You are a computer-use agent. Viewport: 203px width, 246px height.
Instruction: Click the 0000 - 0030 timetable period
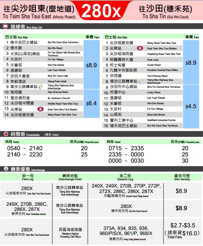point(126,161)
